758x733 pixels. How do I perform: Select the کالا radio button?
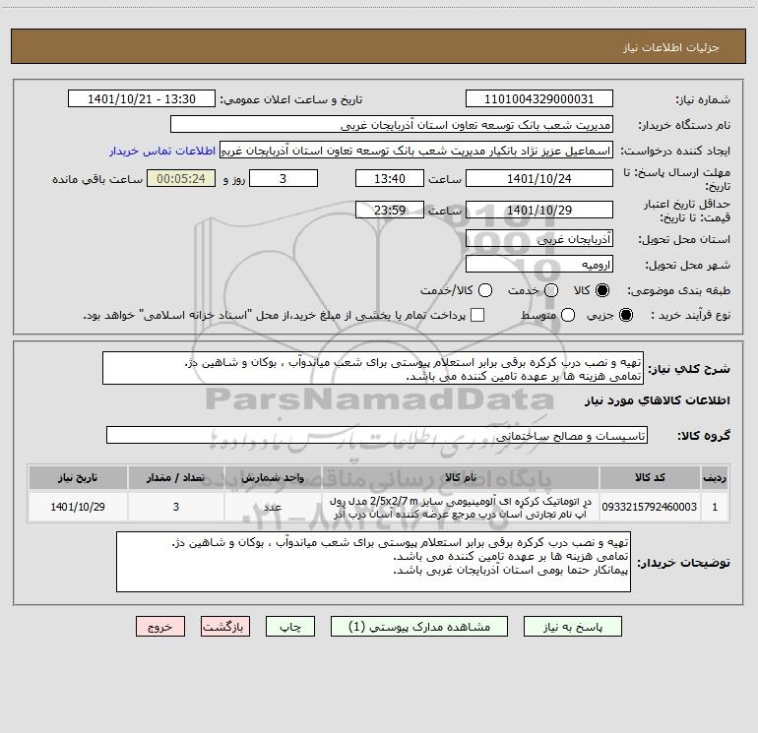[602, 290]
